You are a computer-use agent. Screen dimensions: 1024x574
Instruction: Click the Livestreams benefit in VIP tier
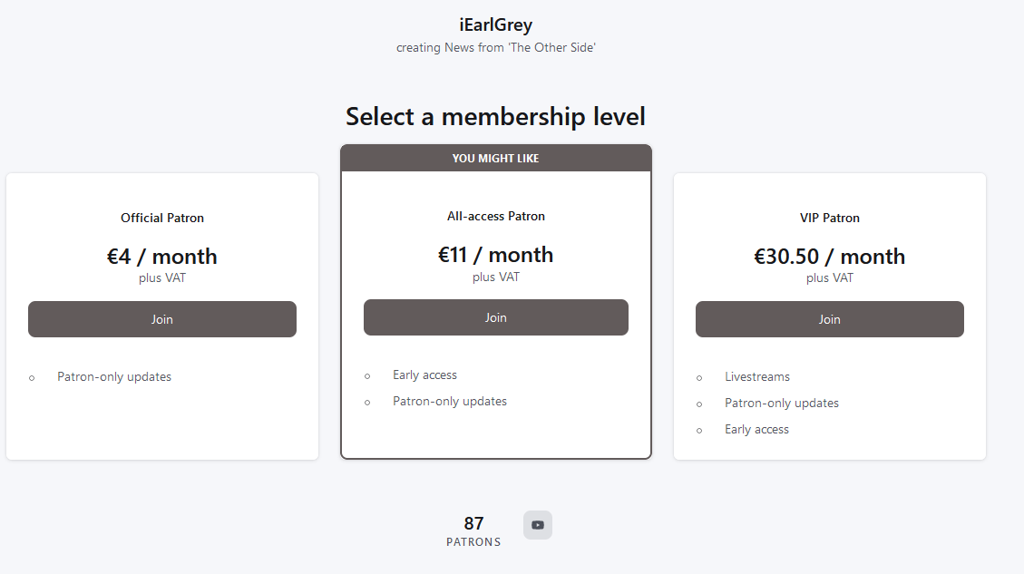(757, 377)
